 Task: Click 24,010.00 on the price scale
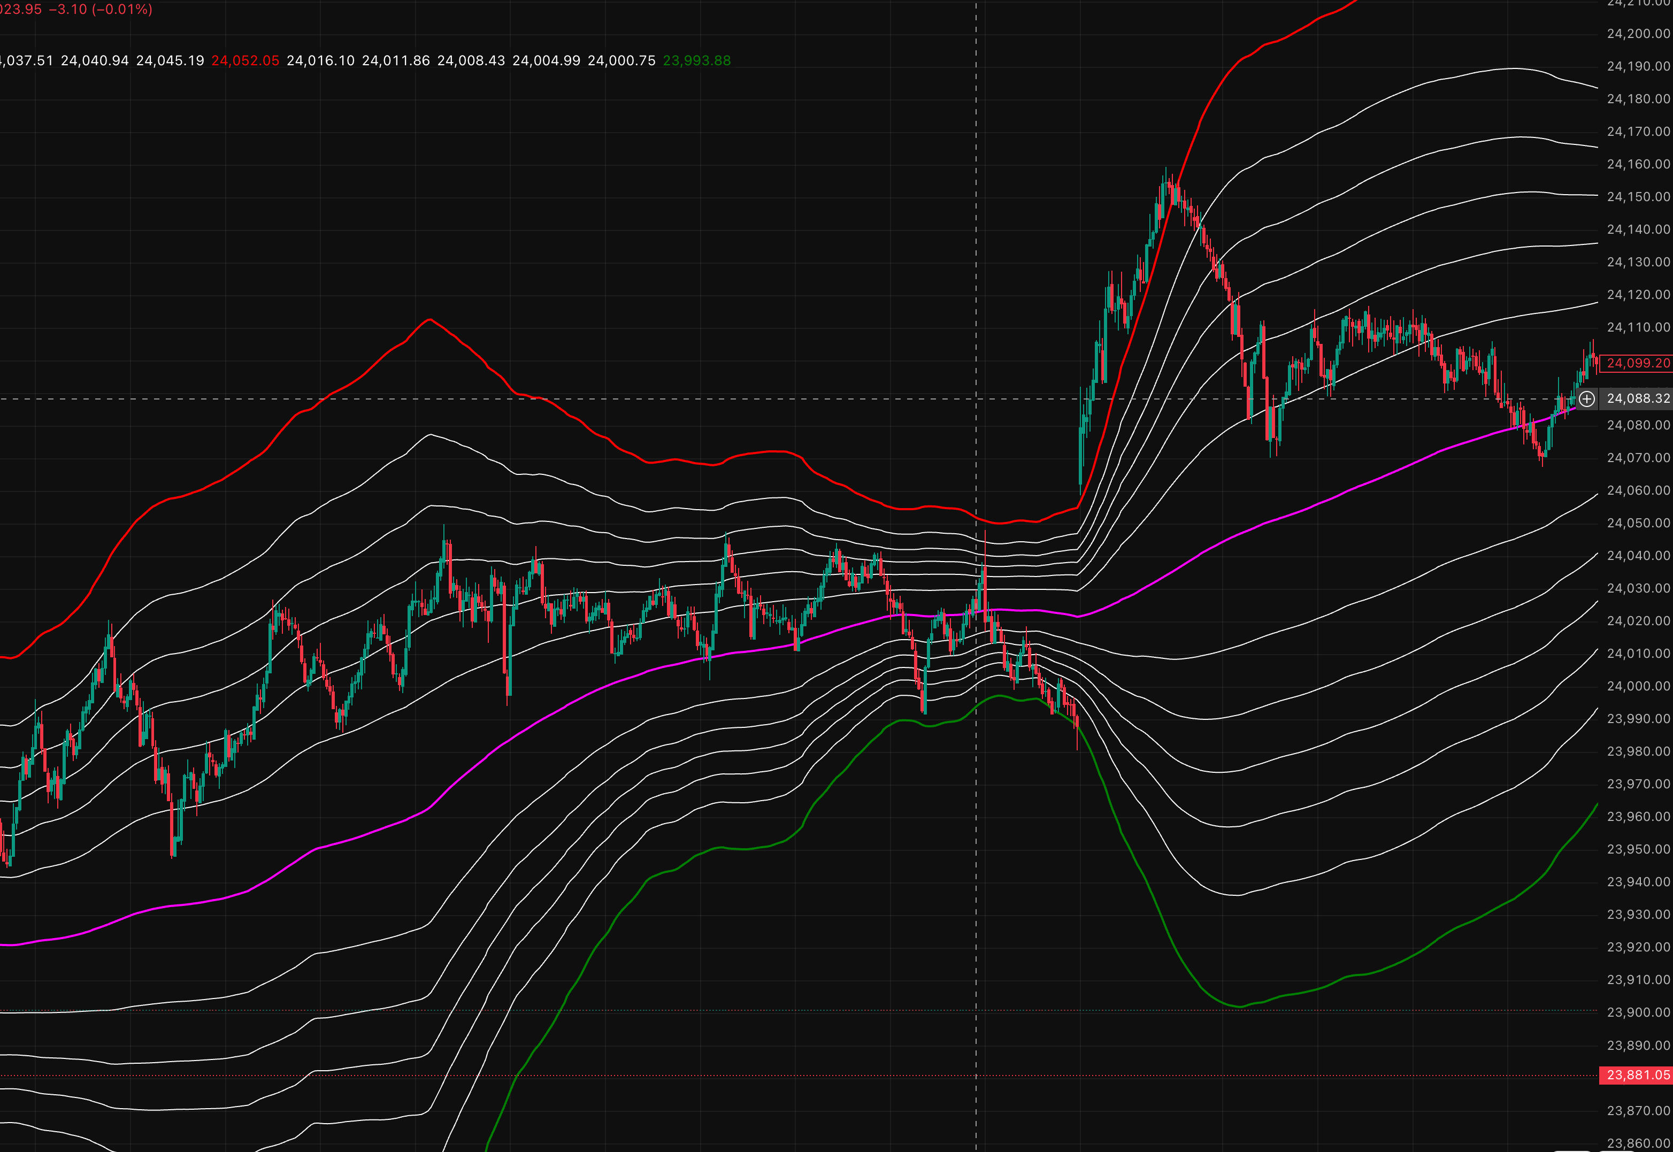1638,653
